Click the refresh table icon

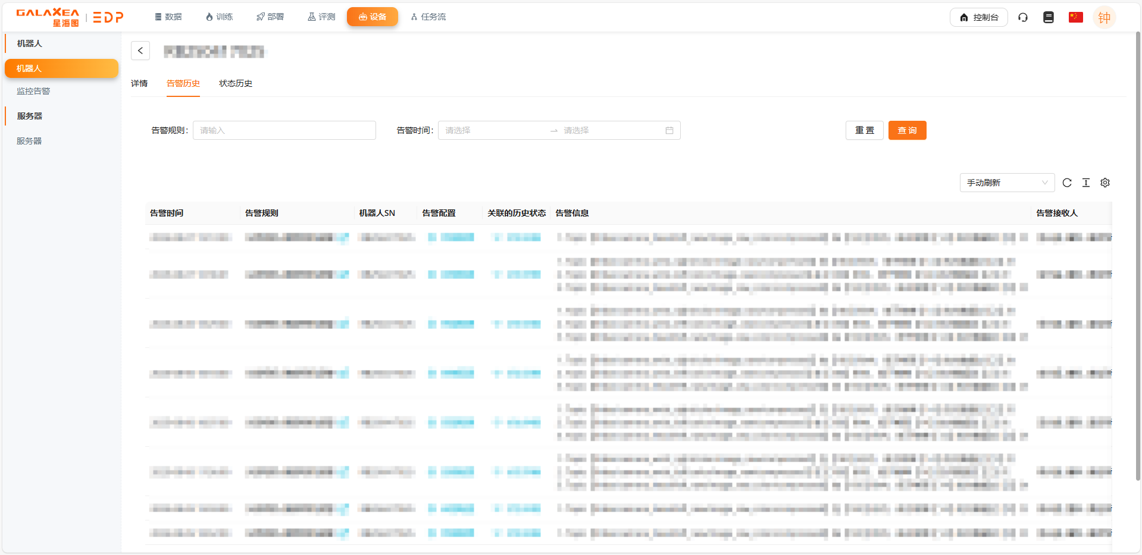click(x=1067, y=183)
